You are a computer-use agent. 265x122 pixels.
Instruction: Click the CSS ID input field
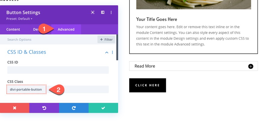(58, 70)
